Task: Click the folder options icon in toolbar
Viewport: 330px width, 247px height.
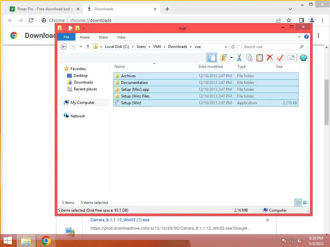Action: 224,58
